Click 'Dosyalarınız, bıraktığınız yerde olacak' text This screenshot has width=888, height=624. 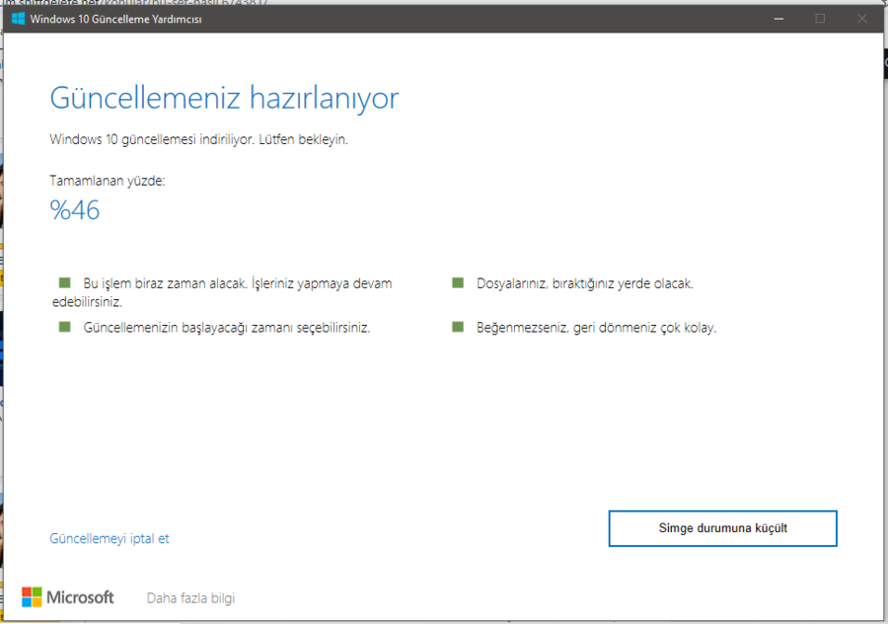[x=585, y=283]
